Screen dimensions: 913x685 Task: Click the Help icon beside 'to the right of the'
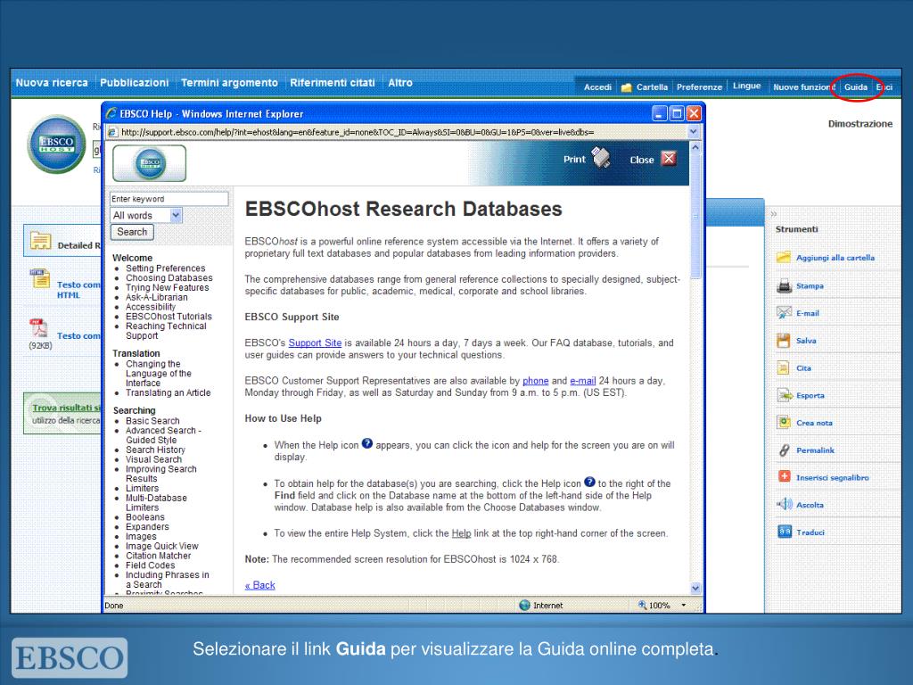589,482
